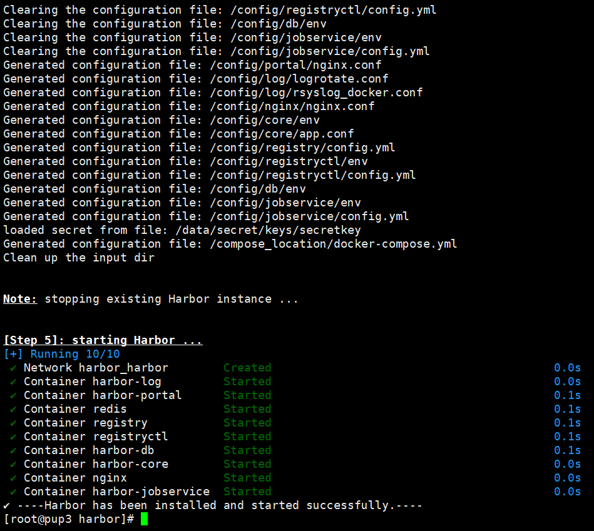This screenshot has width=594, height=531.
Task: Click path '/config/log/logrotate.conf'
Action: tap(299, 79)
